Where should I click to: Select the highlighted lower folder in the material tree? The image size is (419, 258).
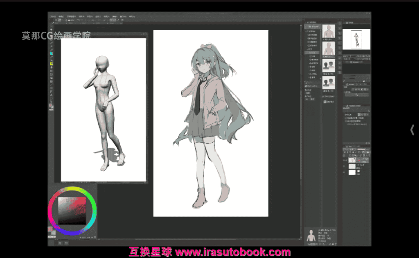tap(312, 53)
